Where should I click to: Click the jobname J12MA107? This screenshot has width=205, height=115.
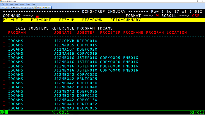click(x=64, y=49)
